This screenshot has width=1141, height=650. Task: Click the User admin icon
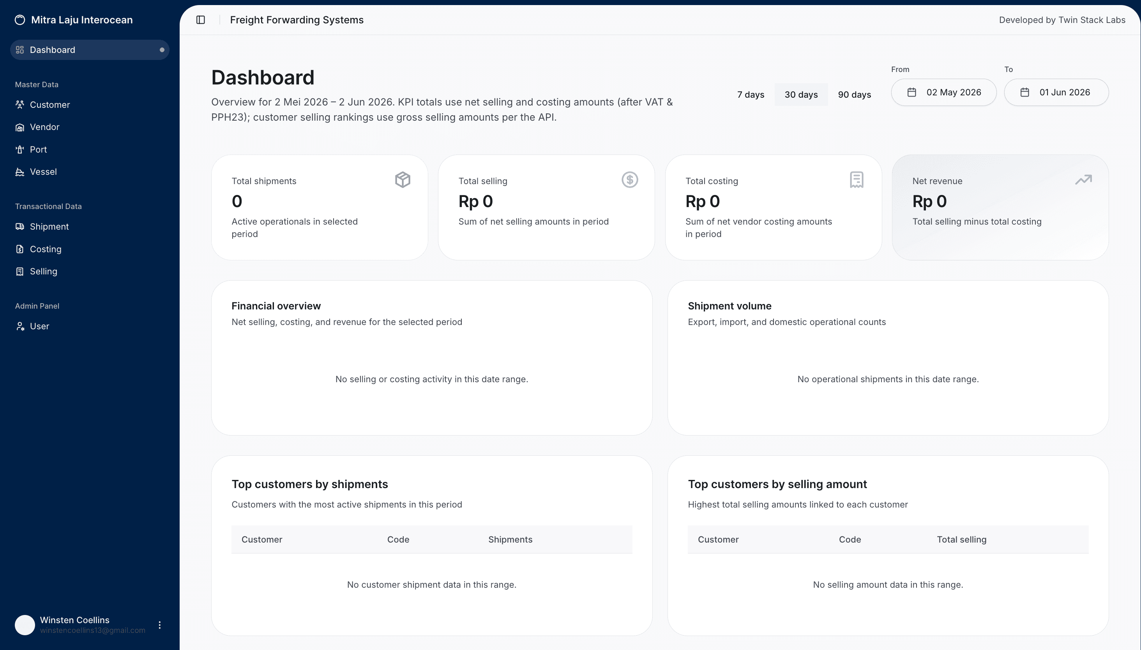(19, 326)
